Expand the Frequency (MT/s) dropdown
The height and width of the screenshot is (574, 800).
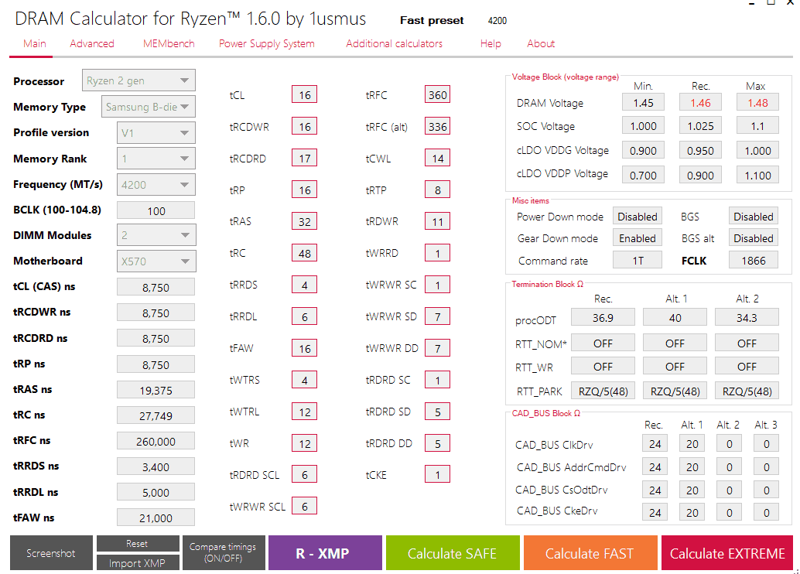[x=156, y=185]
